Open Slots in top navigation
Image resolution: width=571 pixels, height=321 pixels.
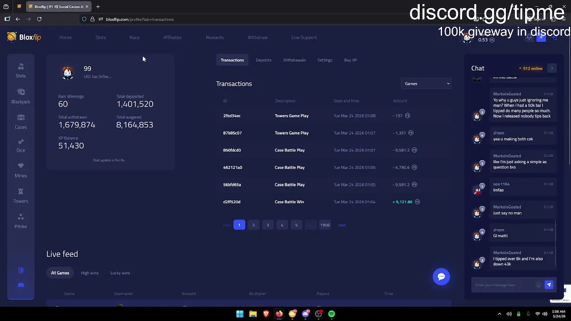coord(100,37)
